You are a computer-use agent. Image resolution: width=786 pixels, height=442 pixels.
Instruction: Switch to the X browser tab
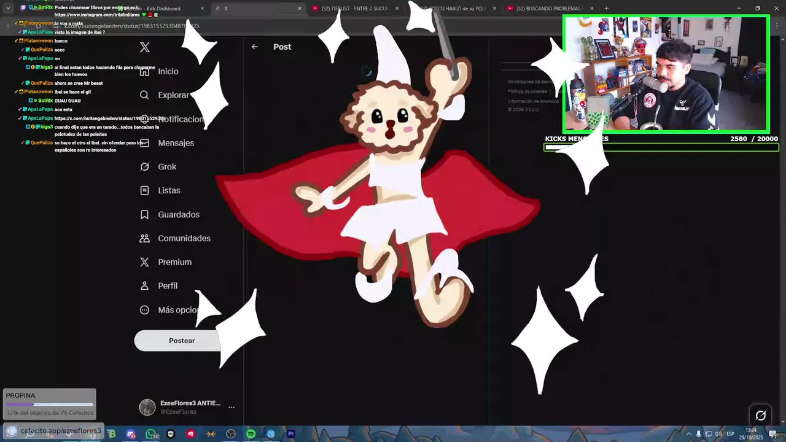point(258,9)
